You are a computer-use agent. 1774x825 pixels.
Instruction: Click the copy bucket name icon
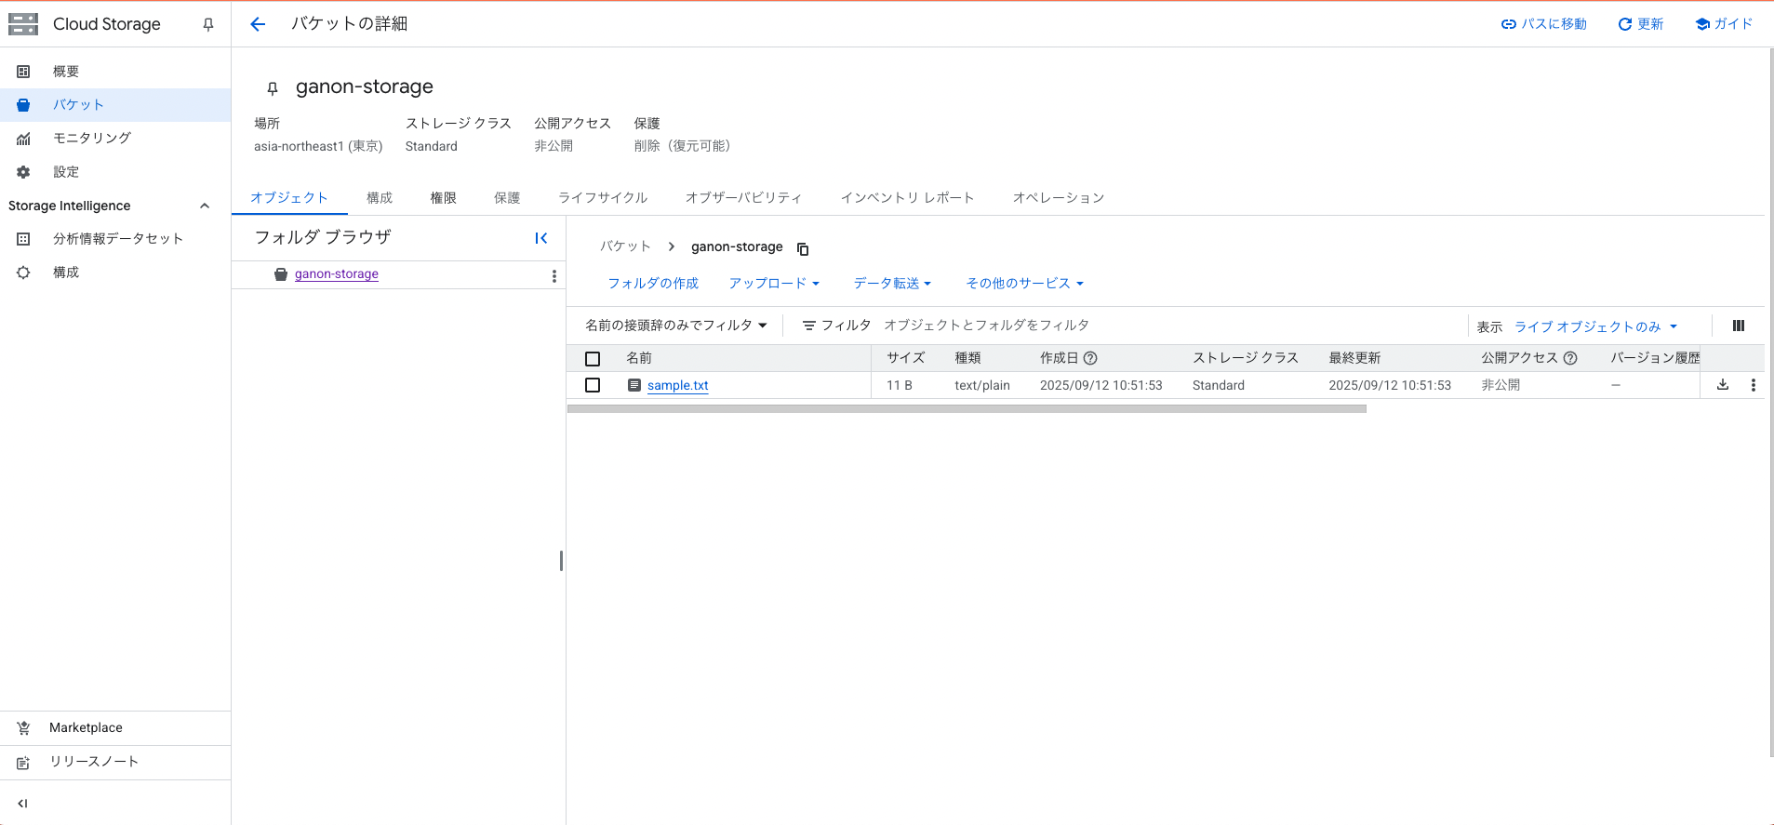[x=803, y=248]
